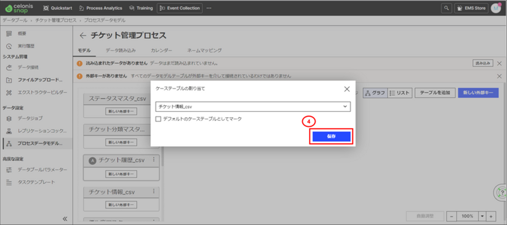Switch to the カレンダー tab

coord(162,51)
